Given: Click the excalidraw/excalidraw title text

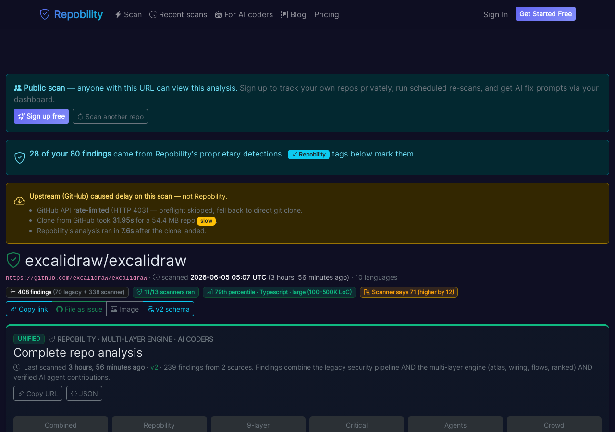Looking at the screenshot, I should pyautogui.click(x=106, y=260).
